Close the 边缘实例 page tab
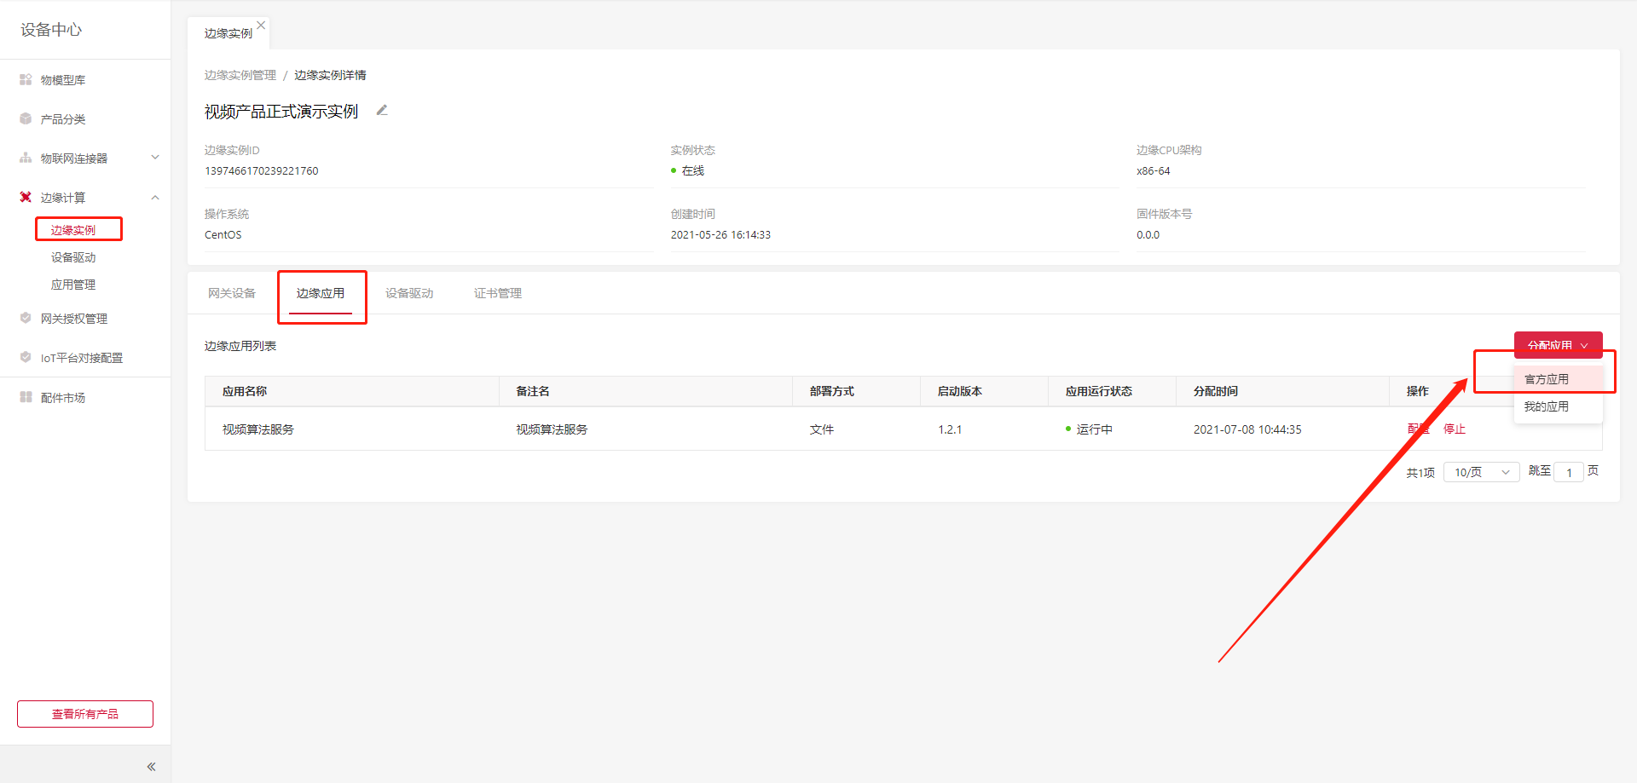1637x783 pixels. tap(261, 26)
